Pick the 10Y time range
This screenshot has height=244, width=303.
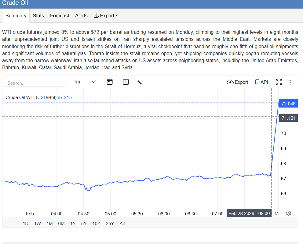pos(96,224)
